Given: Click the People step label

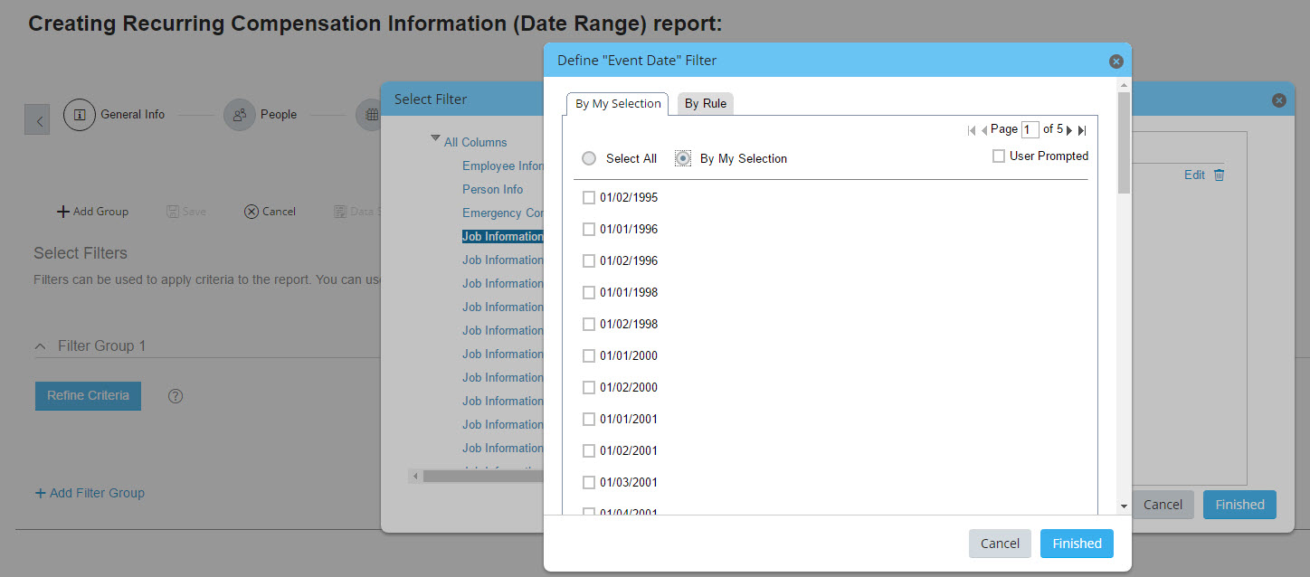Looking at the screenshot, I should tap(279, 115).
